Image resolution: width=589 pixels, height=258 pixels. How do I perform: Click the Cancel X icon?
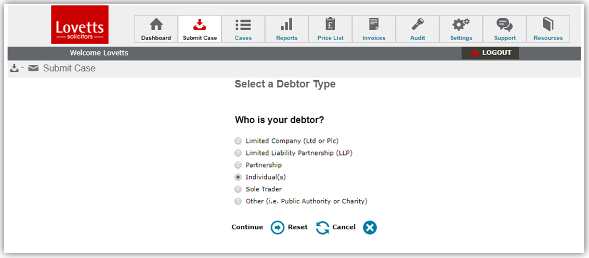click(x=370, y=227)
